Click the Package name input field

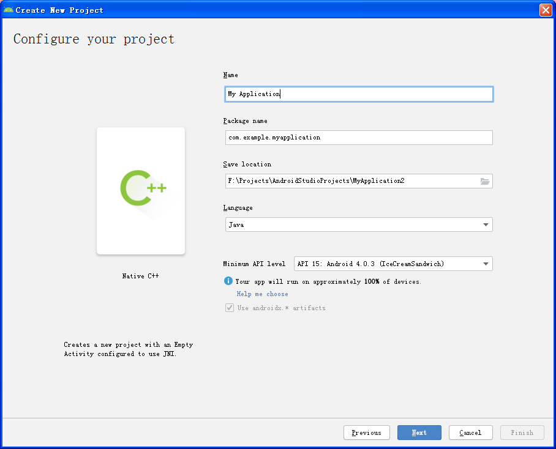pyautogui.click(x=359, y=138)
